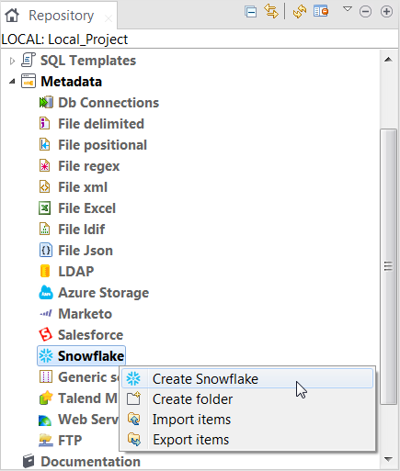Click the File regex icon
400x471 pixels.
(x=45, y=165)
